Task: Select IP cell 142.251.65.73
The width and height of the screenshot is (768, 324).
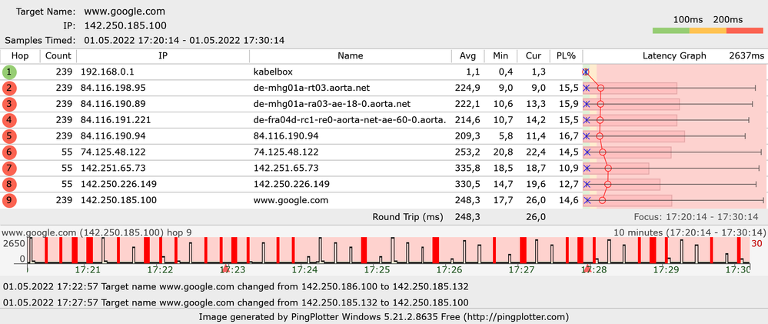Action: (113, 168)
